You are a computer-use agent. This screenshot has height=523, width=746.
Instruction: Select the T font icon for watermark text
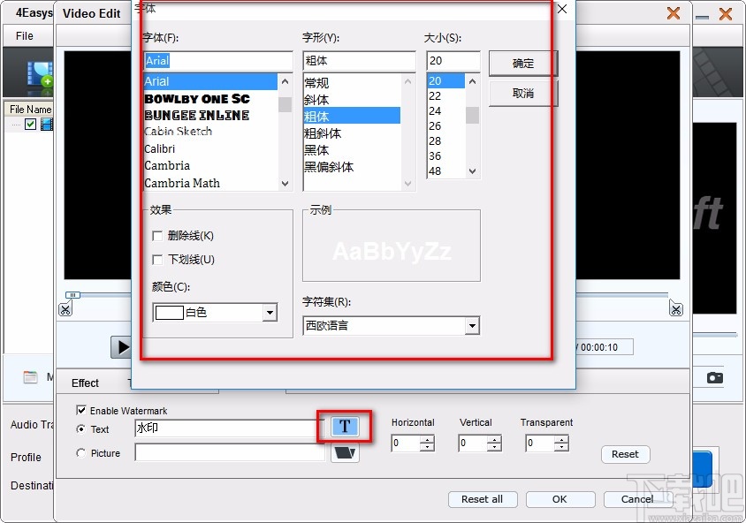click(344, 426)
